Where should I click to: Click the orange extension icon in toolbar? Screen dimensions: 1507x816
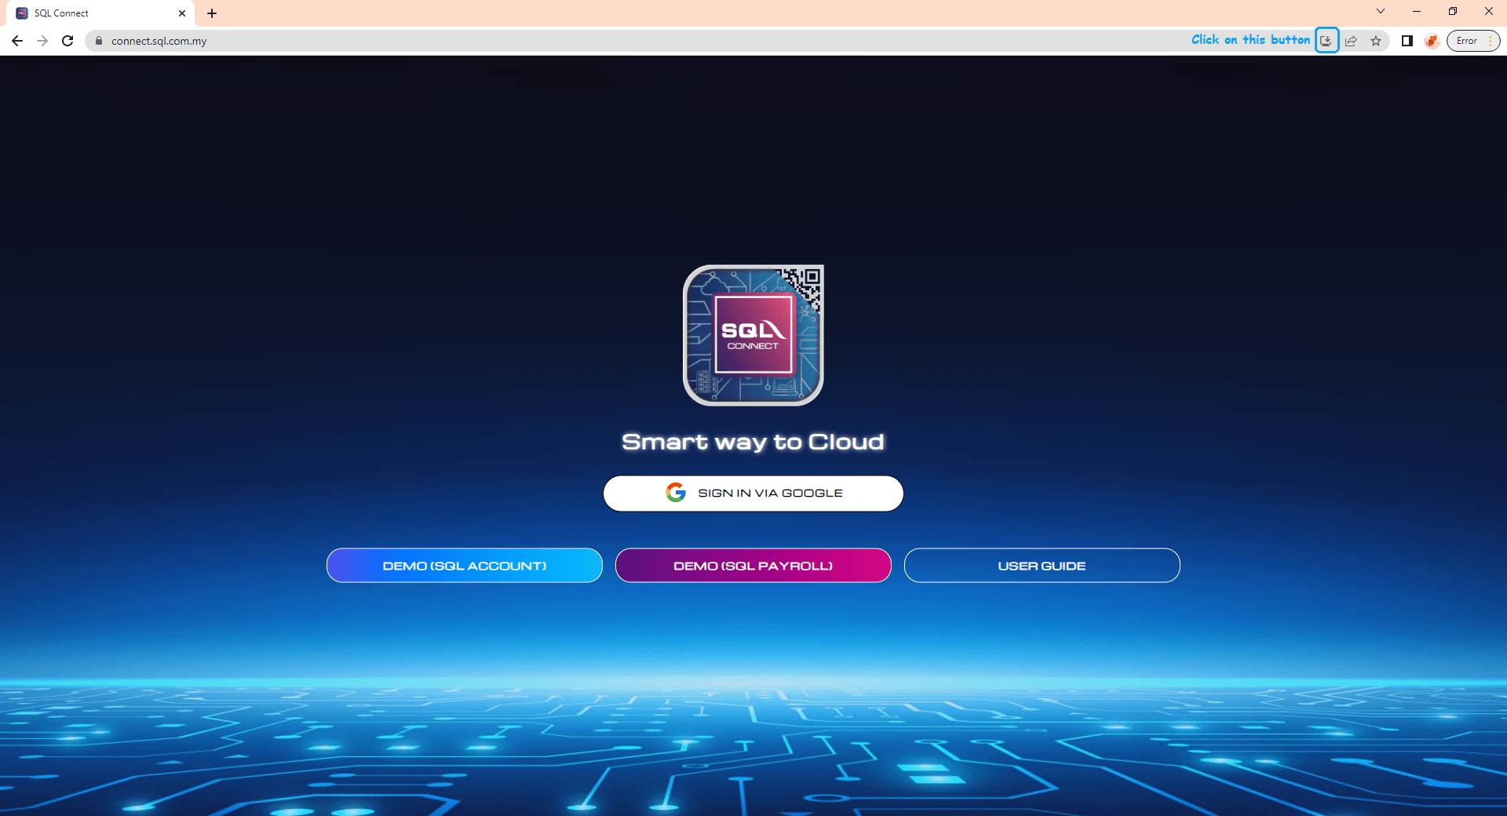(x=1432, y=41)
